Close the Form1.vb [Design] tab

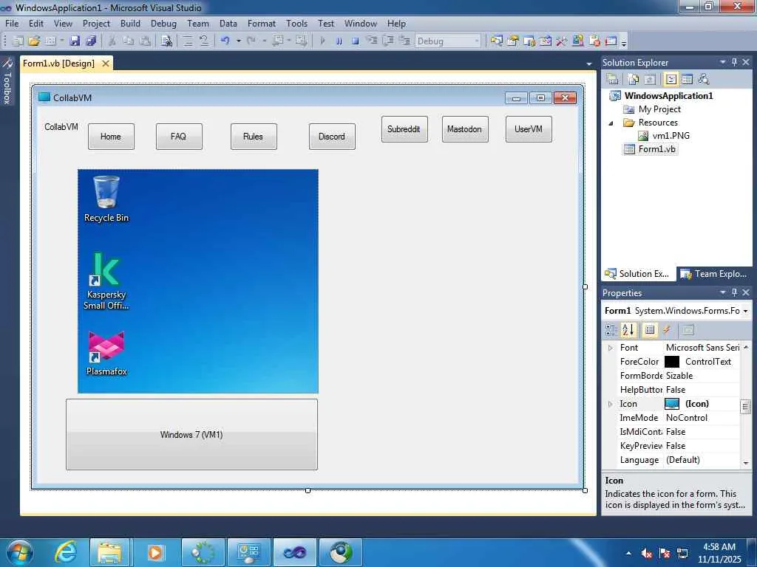(x=105, y=63)
